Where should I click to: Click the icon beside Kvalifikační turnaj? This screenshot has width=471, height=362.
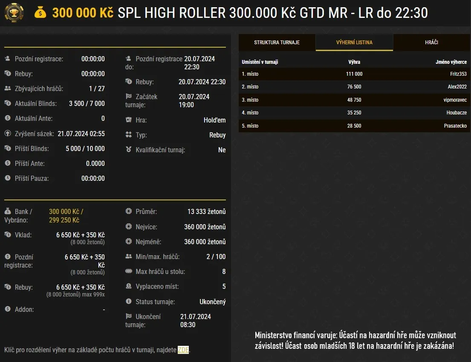pos(128,150)
